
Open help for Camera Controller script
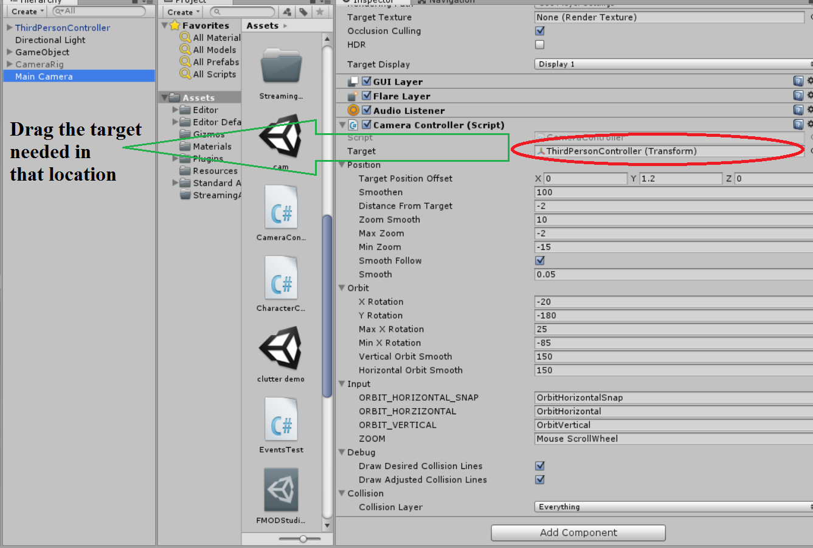pos(798,125)
